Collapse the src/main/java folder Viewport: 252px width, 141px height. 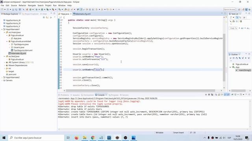[x=4, y=33]
